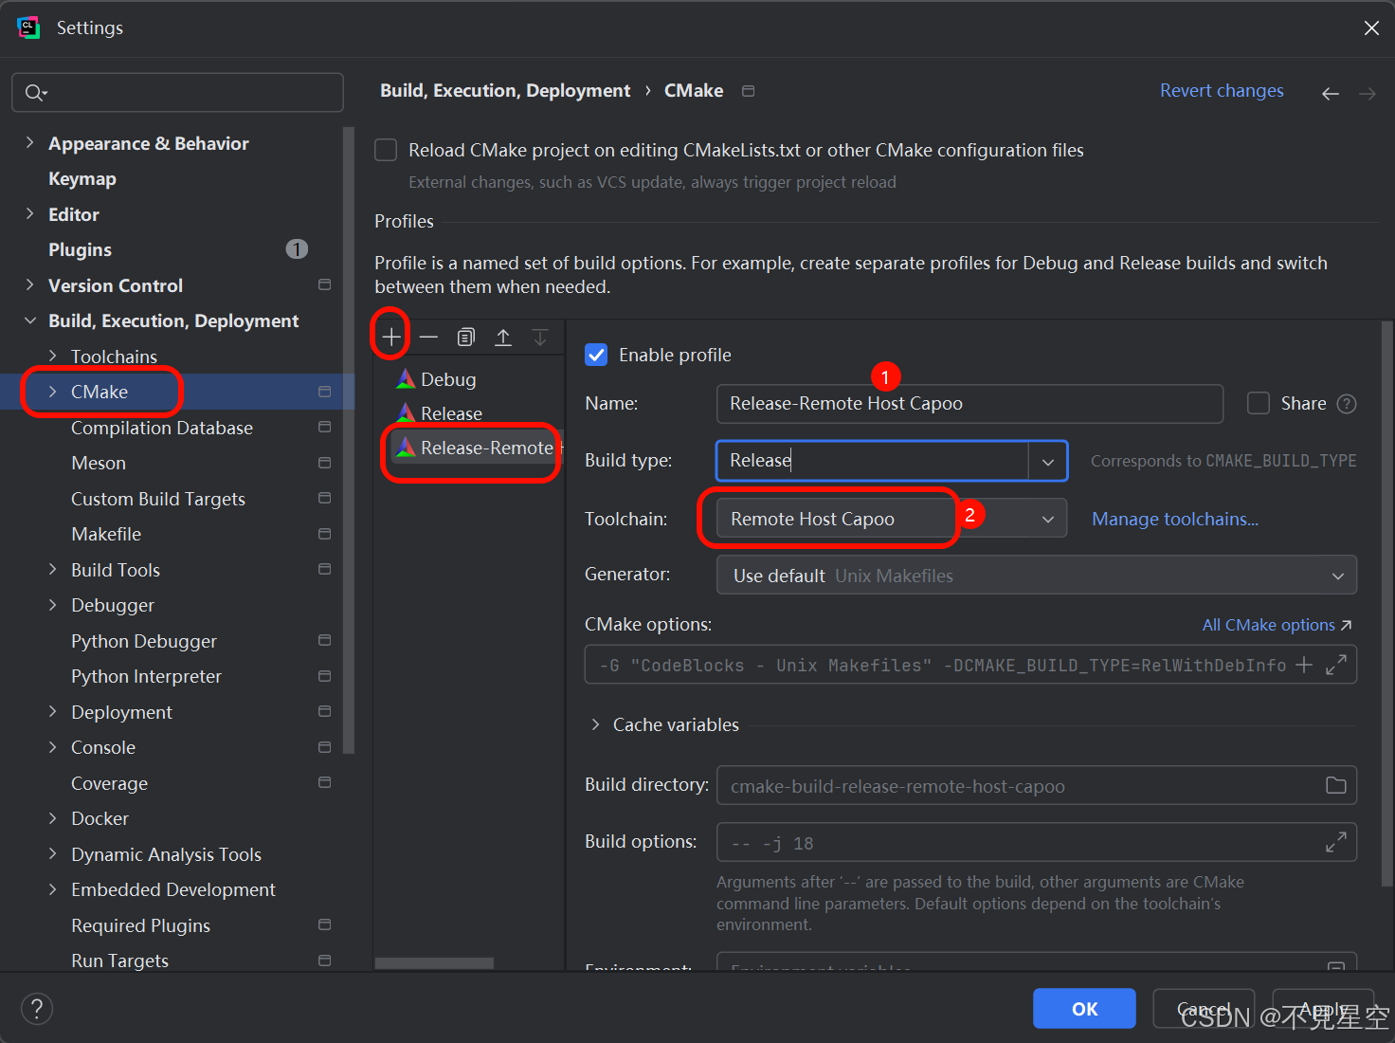Select the Debug profile

pos(448,379)
